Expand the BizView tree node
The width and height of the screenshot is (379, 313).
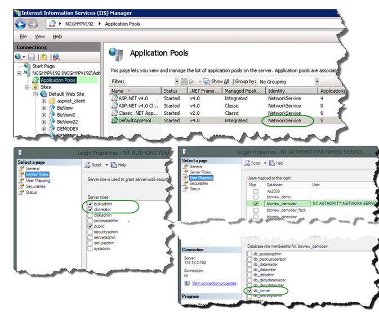[44, 108]
